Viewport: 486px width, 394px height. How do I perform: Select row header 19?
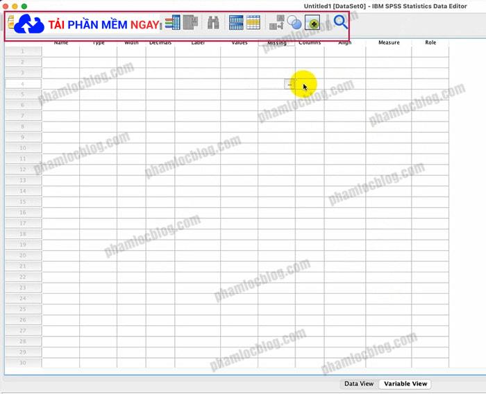pyautogui.click(x=23, y=245)
